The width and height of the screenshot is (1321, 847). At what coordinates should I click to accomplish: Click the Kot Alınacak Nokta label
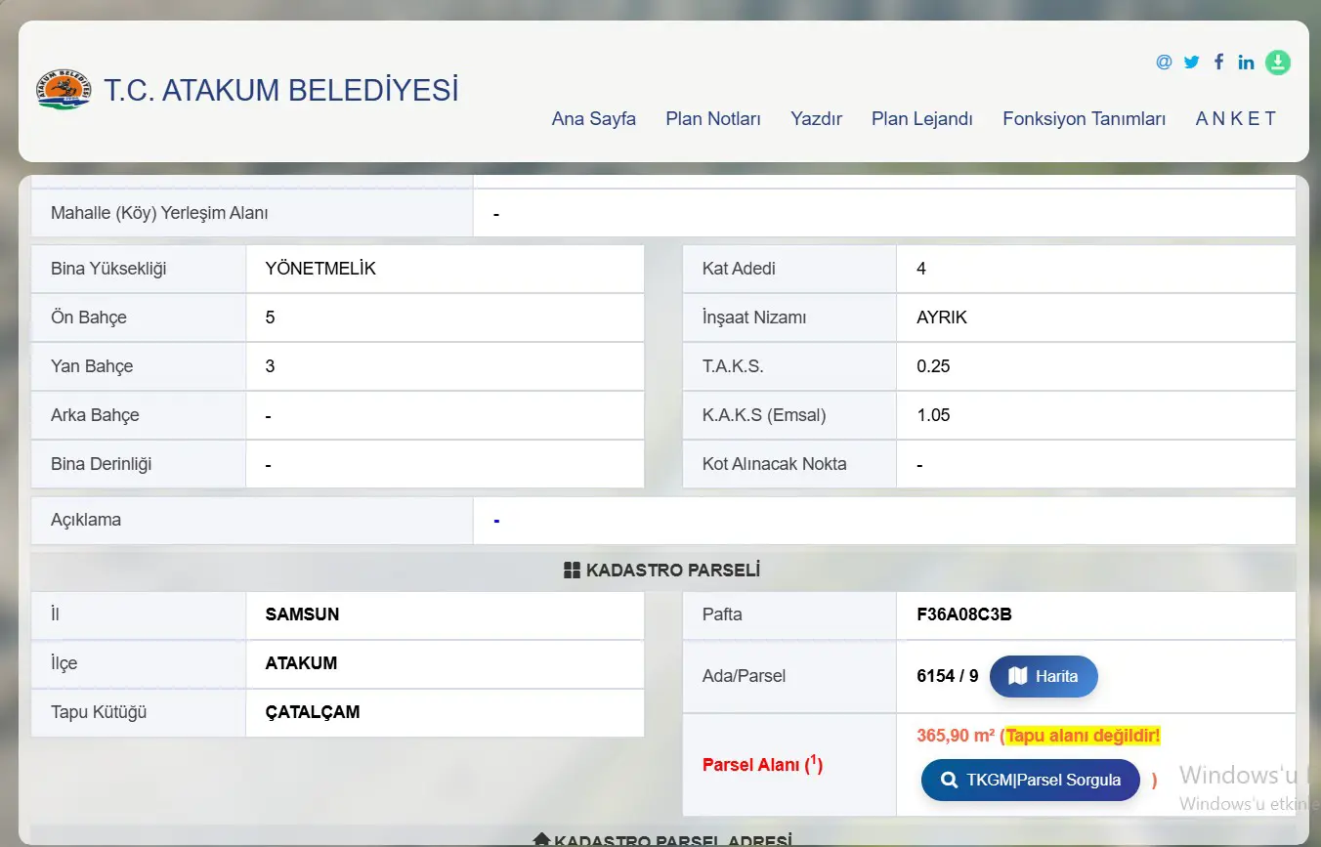coord(775,464)
